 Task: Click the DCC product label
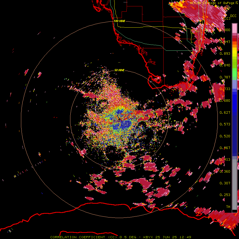tap(233, 16)
